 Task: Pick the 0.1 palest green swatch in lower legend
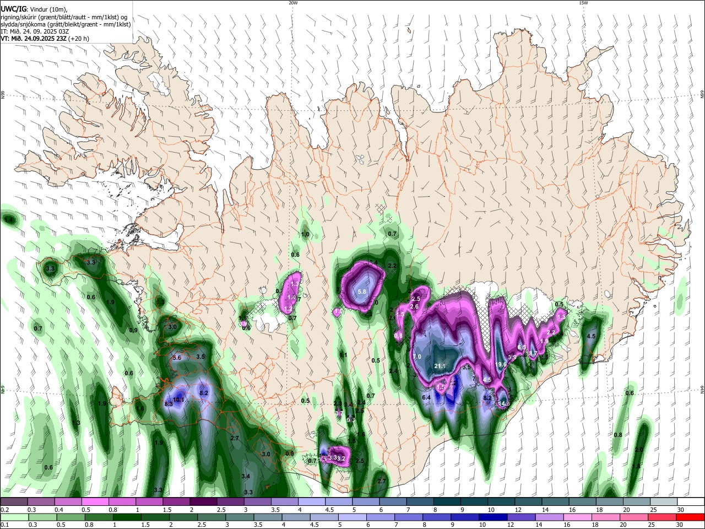[x=14, y=517]
